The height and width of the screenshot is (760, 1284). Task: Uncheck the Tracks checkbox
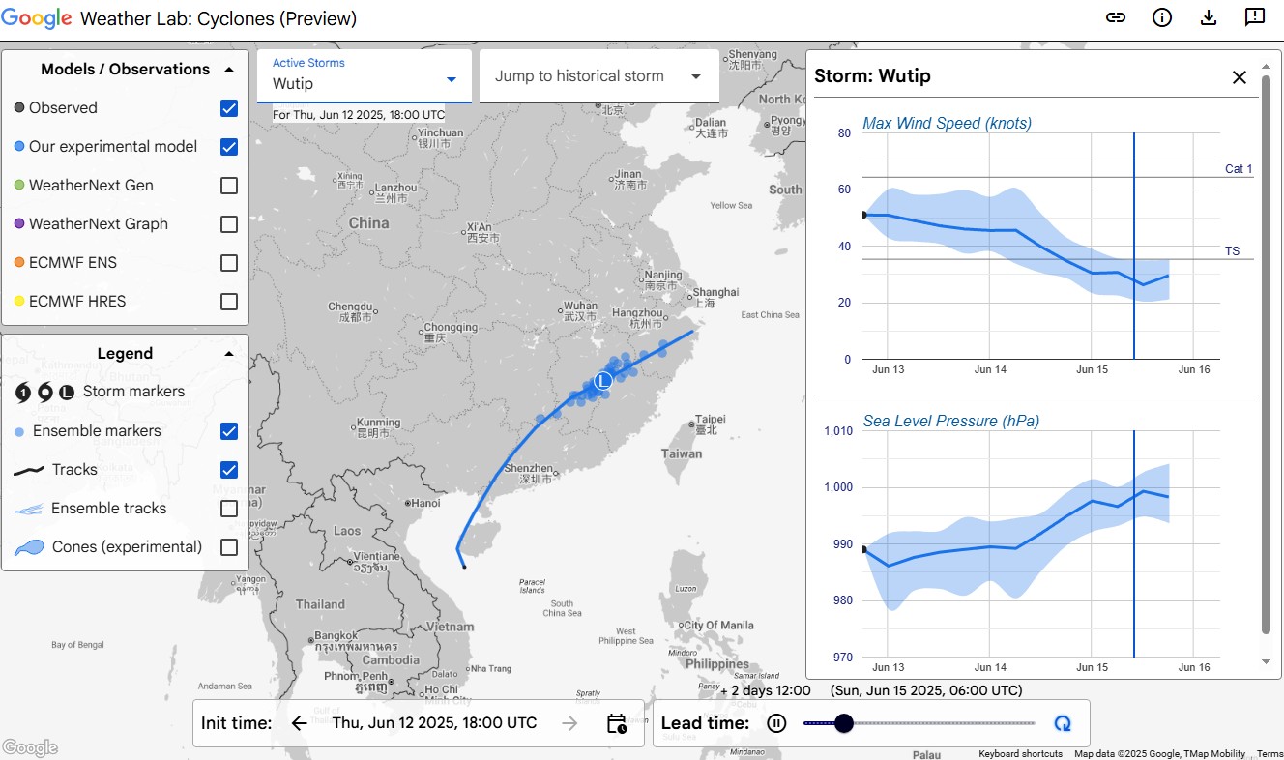coord(229,470)
